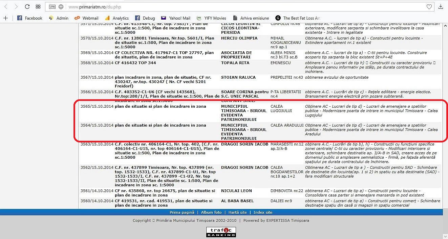Open the Hartă site footer link
Screen dimensions: 448x239
coord(238,212)
